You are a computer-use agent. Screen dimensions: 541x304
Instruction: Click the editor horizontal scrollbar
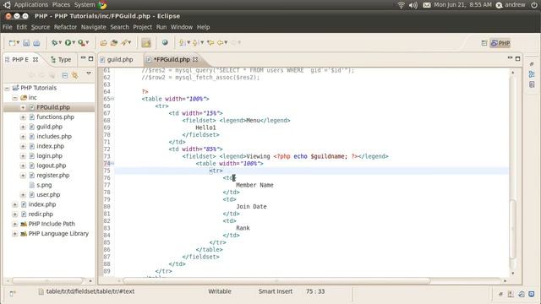click(x=276, y=281)
